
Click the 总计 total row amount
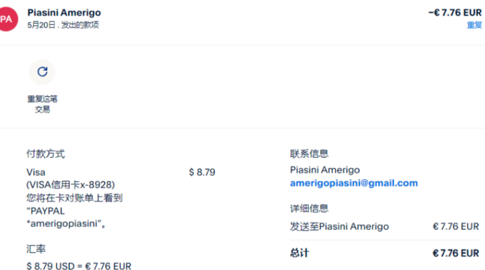(456, 253)
